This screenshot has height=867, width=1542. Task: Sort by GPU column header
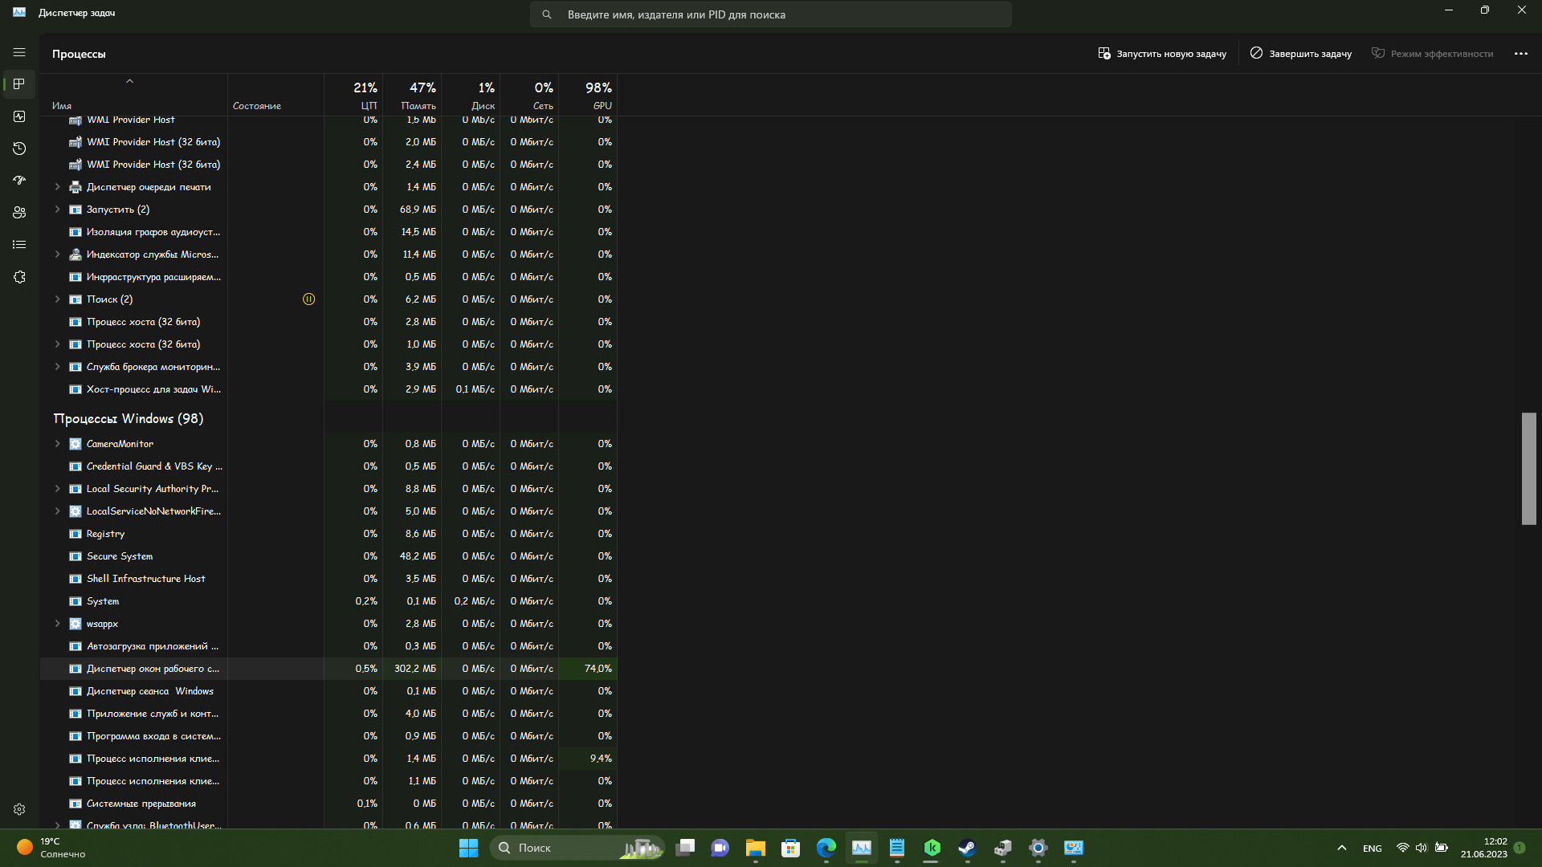click(588, 95)
